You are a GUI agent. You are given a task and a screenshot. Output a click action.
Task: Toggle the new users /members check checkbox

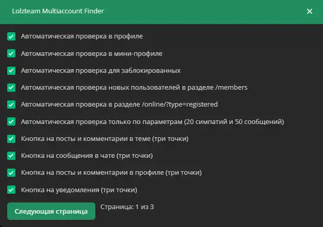click(x=11, y=88)
